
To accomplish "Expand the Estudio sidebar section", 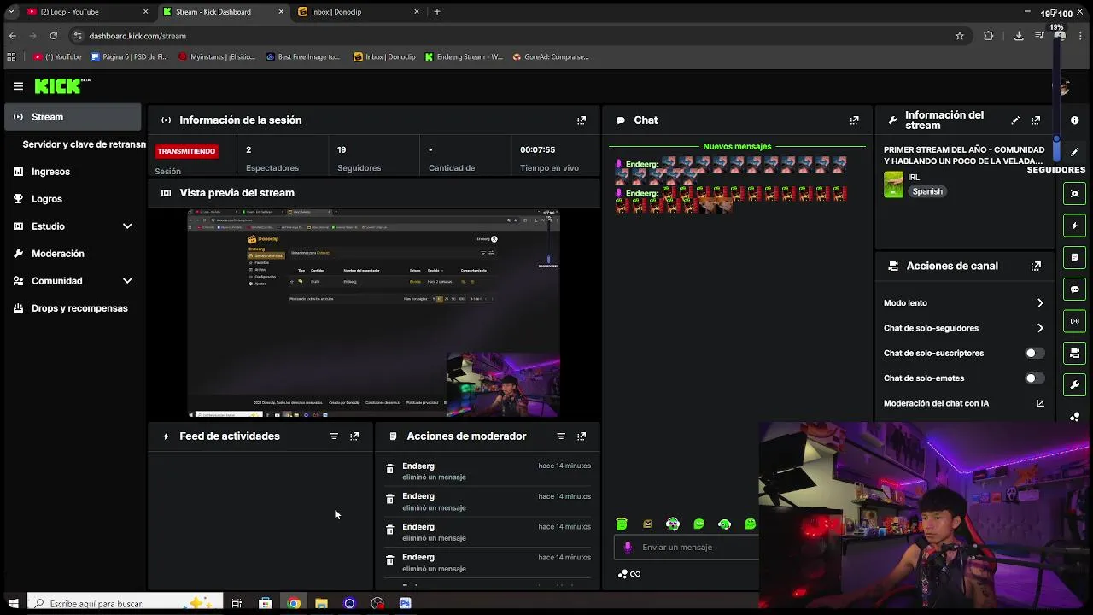I will point(127,226).
